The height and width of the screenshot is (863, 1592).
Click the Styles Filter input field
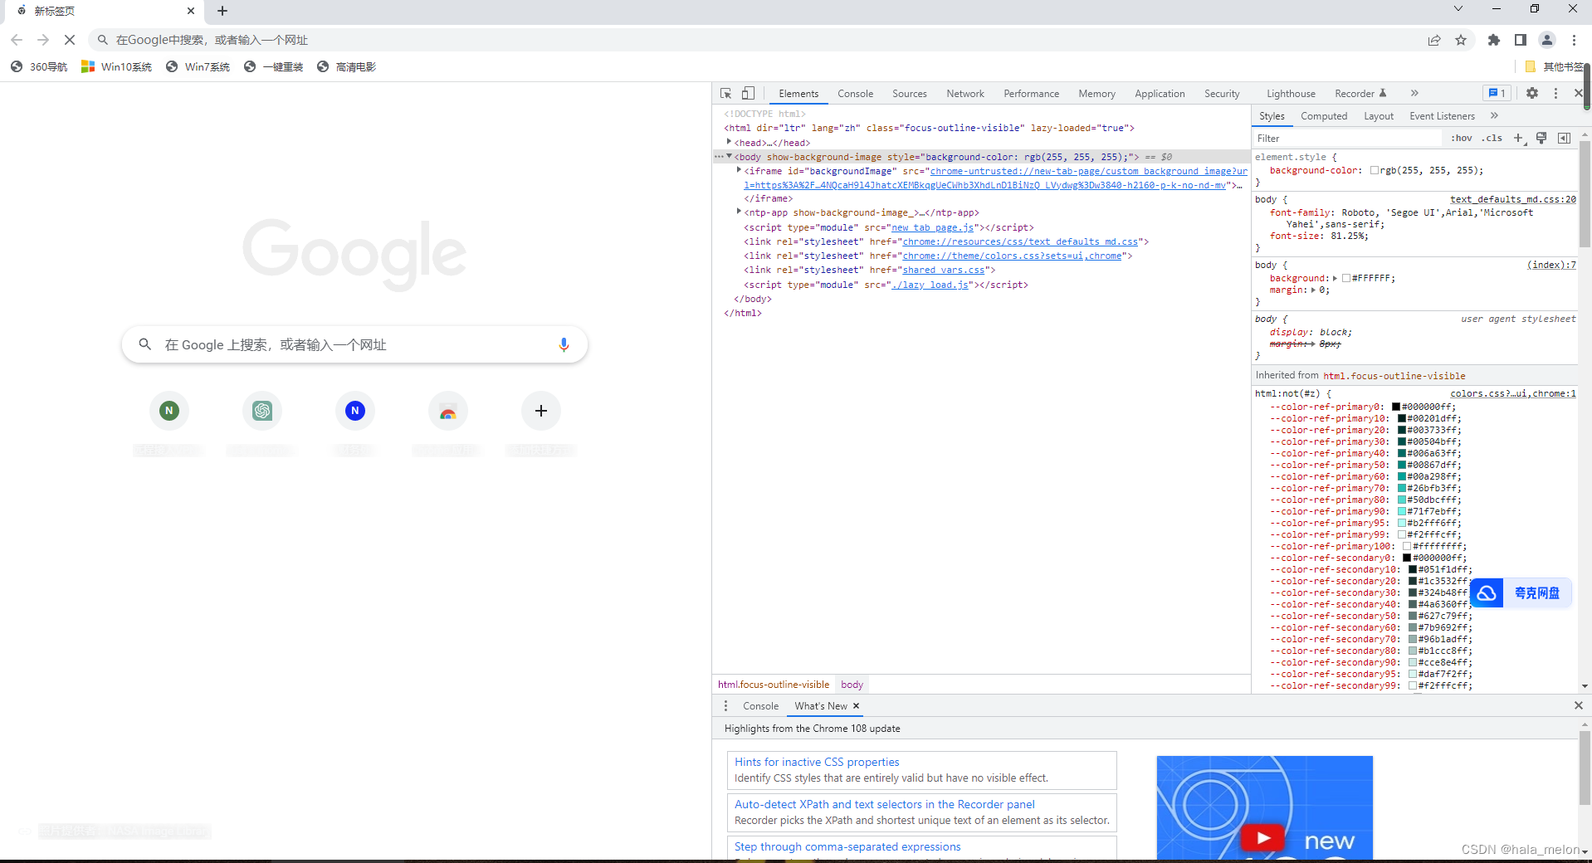coord(1346,138)
